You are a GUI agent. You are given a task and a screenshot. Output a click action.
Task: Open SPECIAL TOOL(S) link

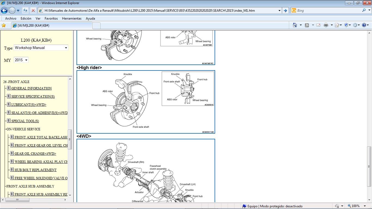pyautogui.click(x=25, y=121)
